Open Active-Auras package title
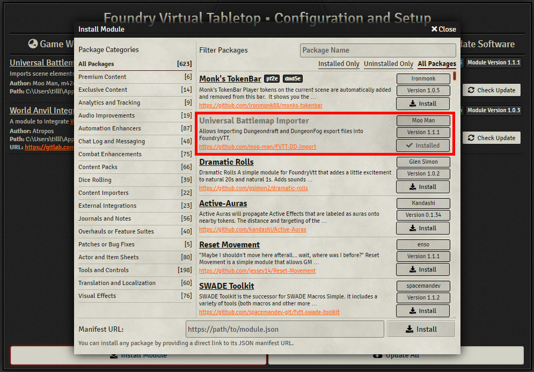The image size is (534, 372). coord(223,203)
